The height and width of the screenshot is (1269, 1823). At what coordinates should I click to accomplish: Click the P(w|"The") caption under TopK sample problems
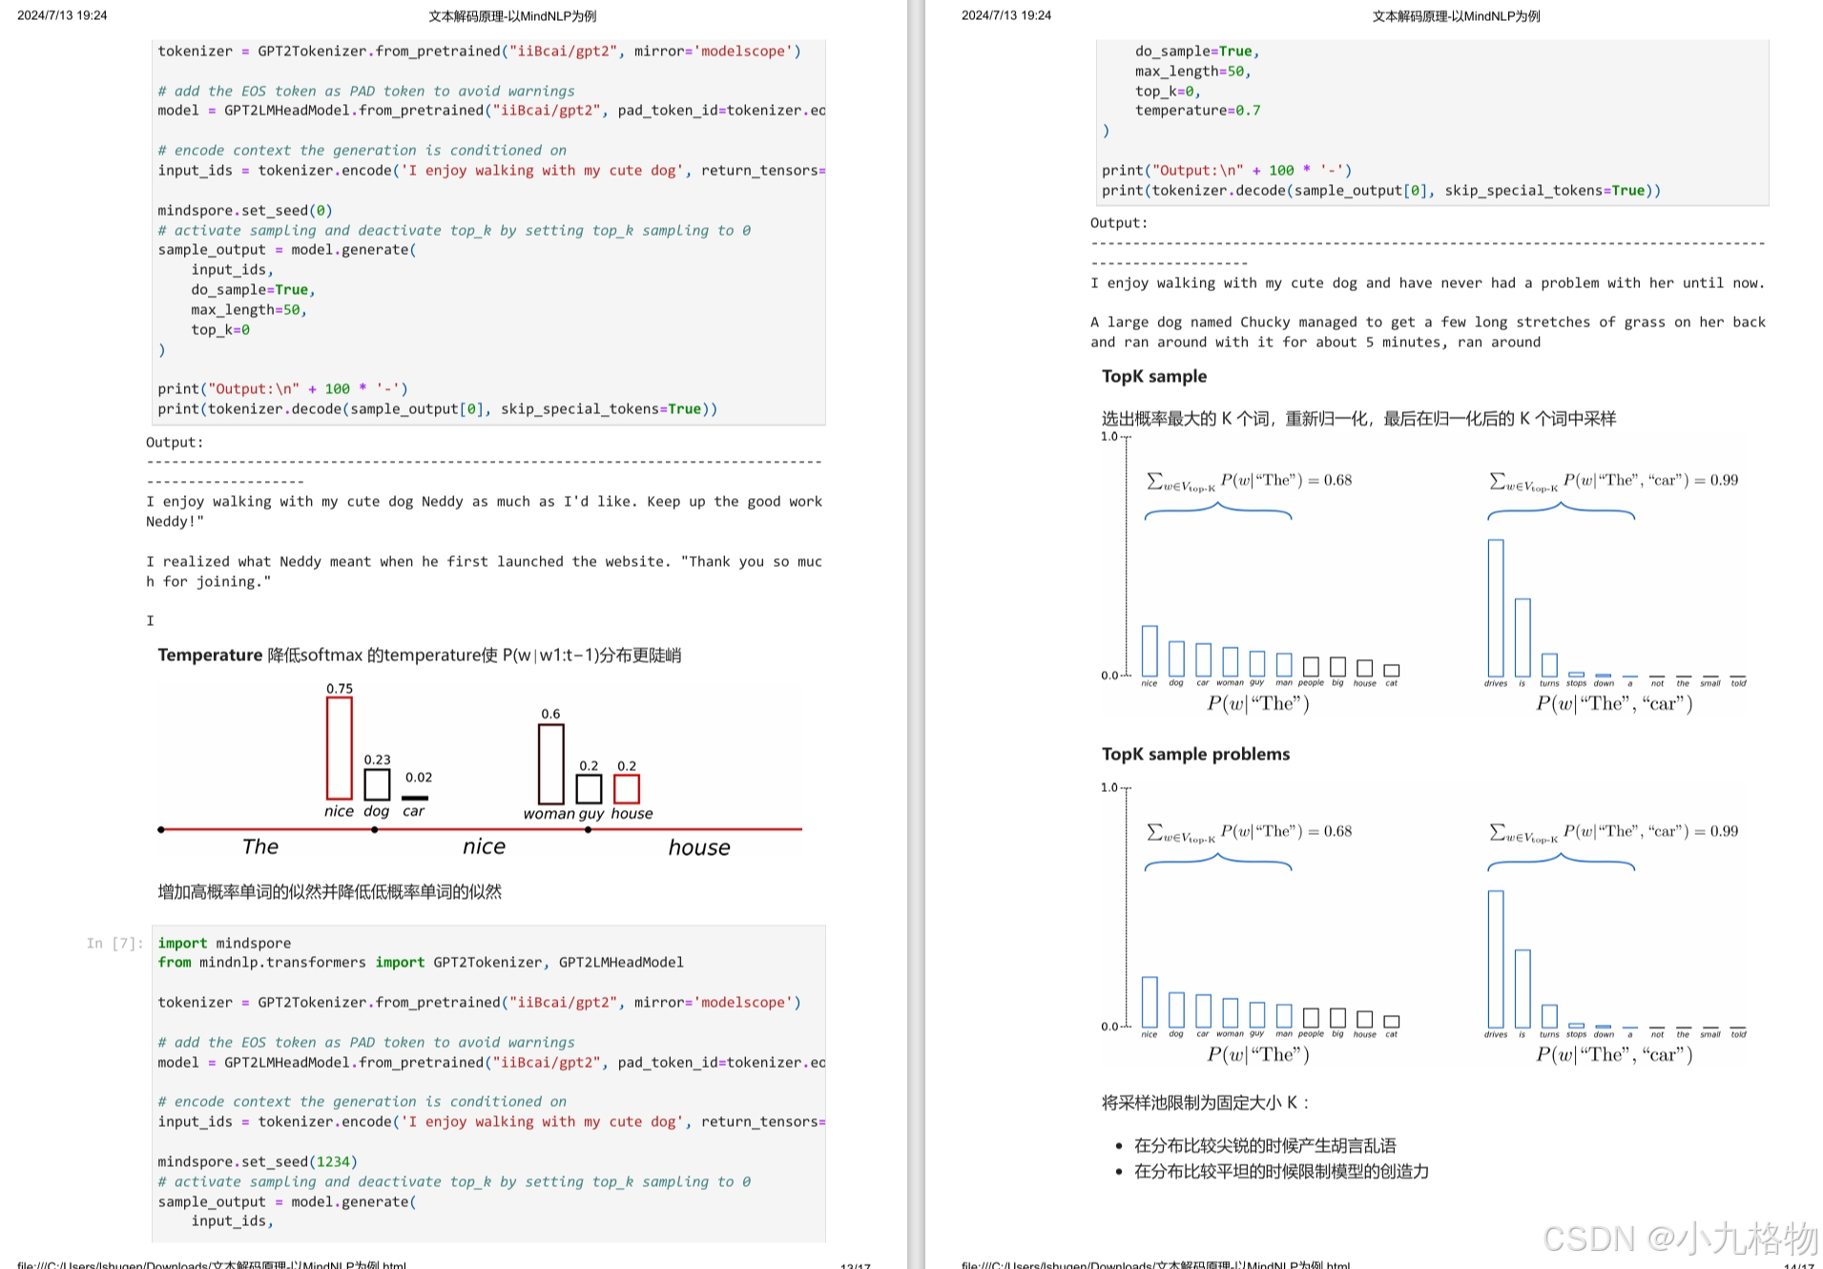[x=1257, y=1054]
